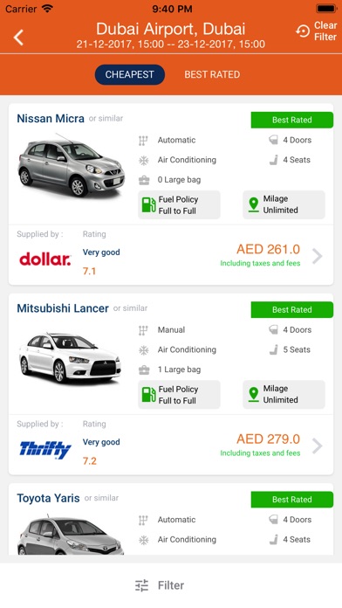Screen dimensions: 342x608
Task: Open Nissan Micra details with the chevron arrow
Action: 318,256
